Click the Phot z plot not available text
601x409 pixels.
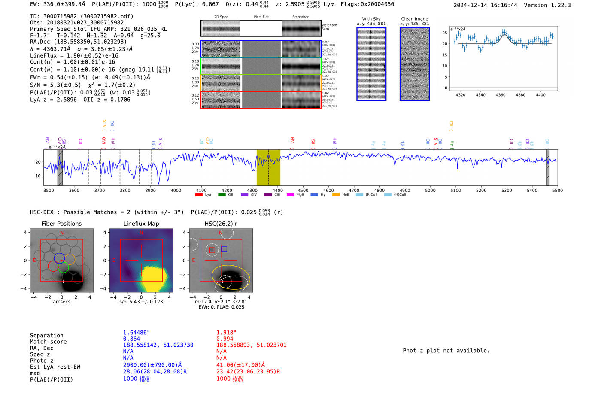pyautogui.click(x=446, y=351)
